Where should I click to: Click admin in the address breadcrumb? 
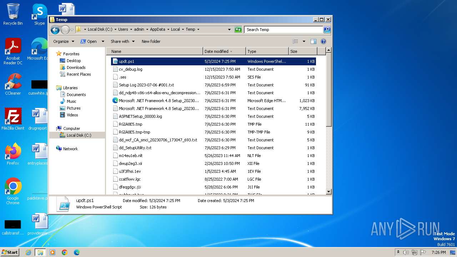coord(139,30)
